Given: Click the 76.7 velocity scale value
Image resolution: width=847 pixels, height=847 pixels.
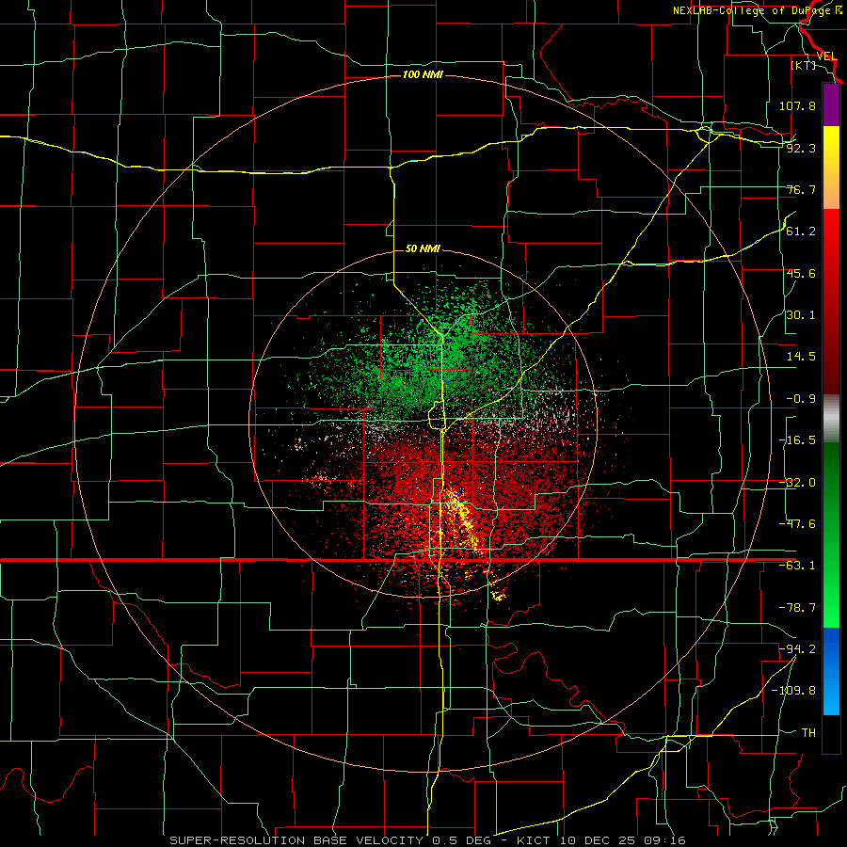Looking at the screenshot, I should 801,189.
